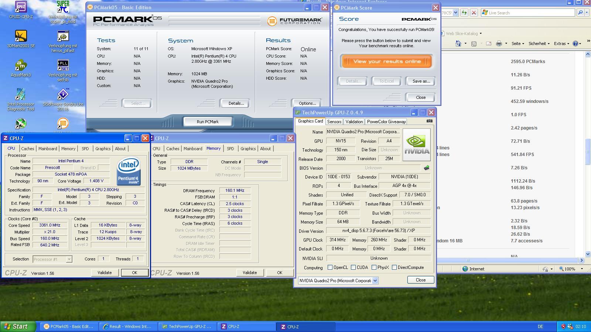The height and width of the screenshot is (332, 591).
Task: Click Validate in the left CPU-Z window
Action: point(105,273)
